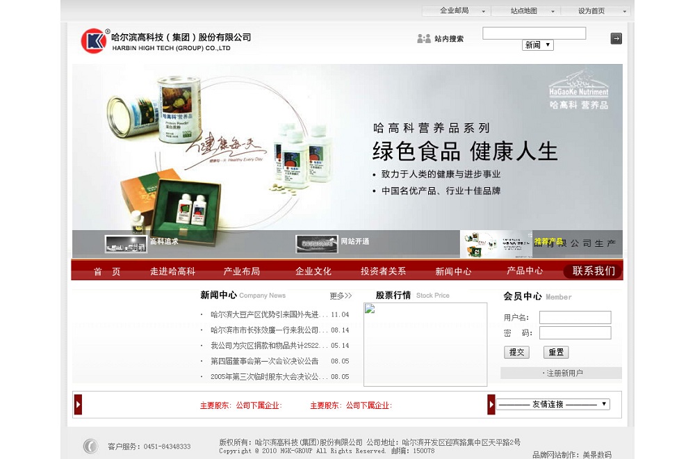Click the site search text field
The height and width of the screenshot is (459, 695).
coord(534,33)
